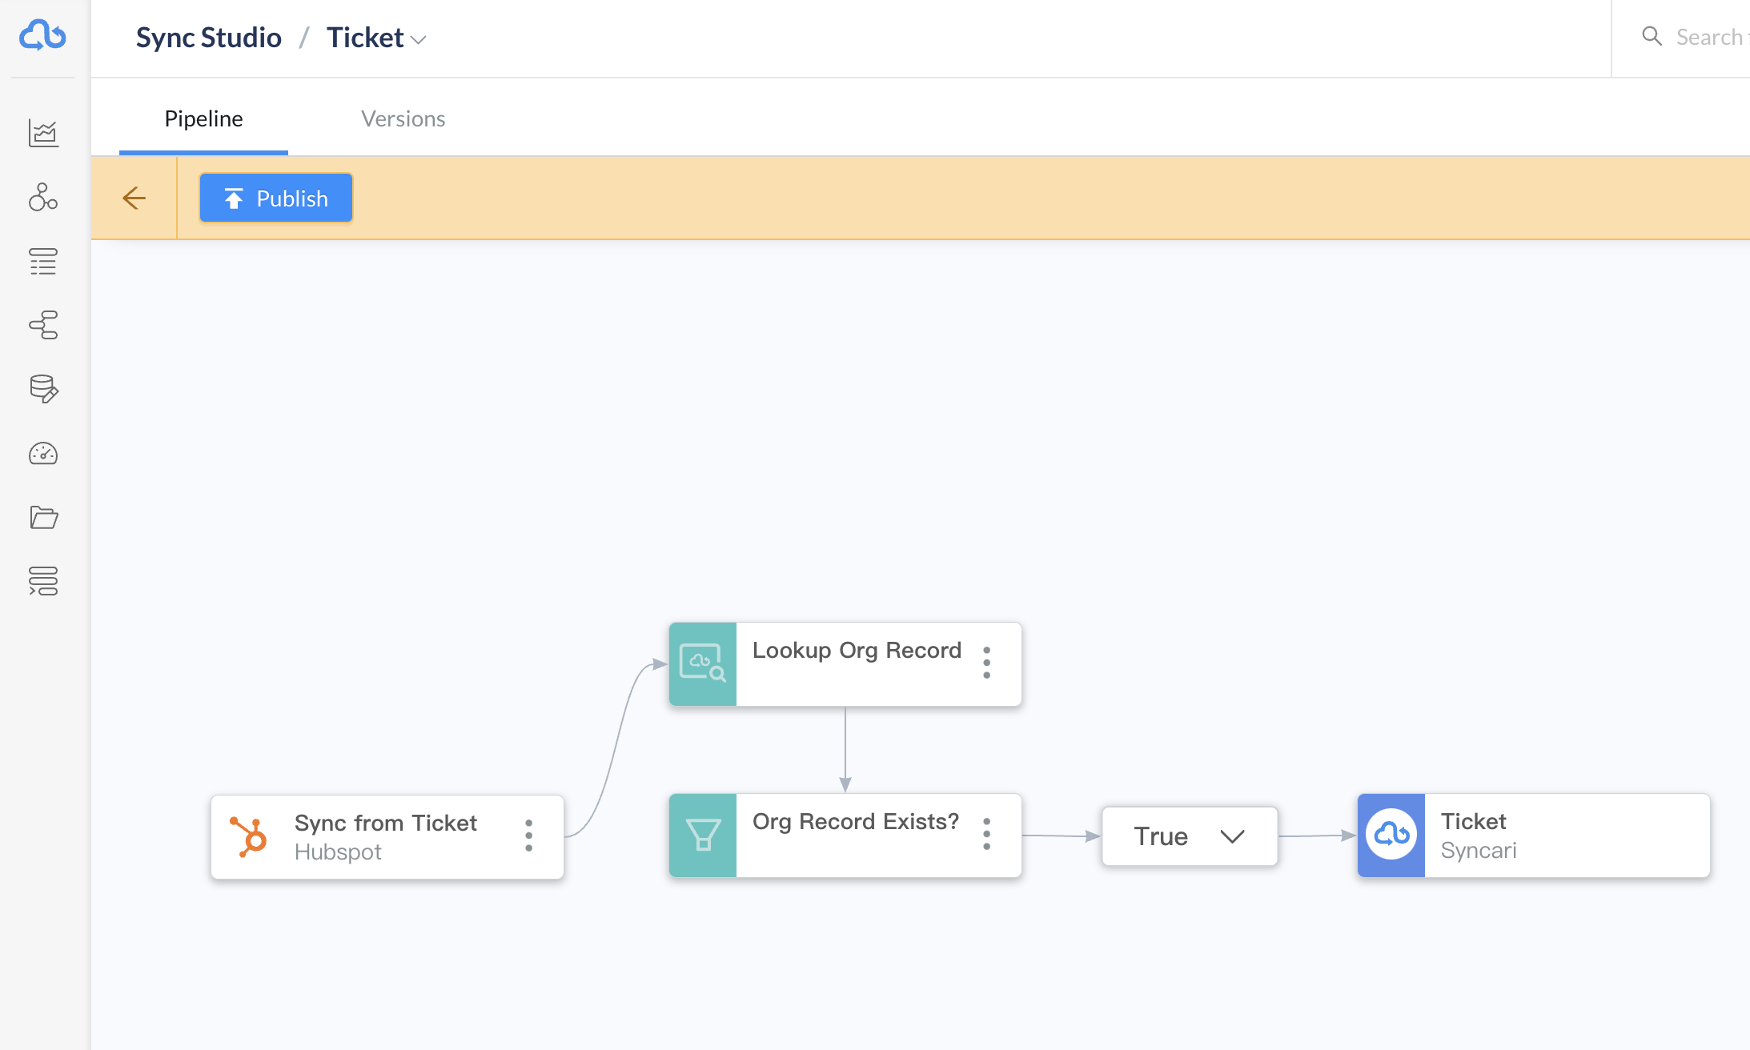Open the stacked logs sidebar icon
The width and height of the screenshot is (1750, 1050).
[x=43, y=581]
